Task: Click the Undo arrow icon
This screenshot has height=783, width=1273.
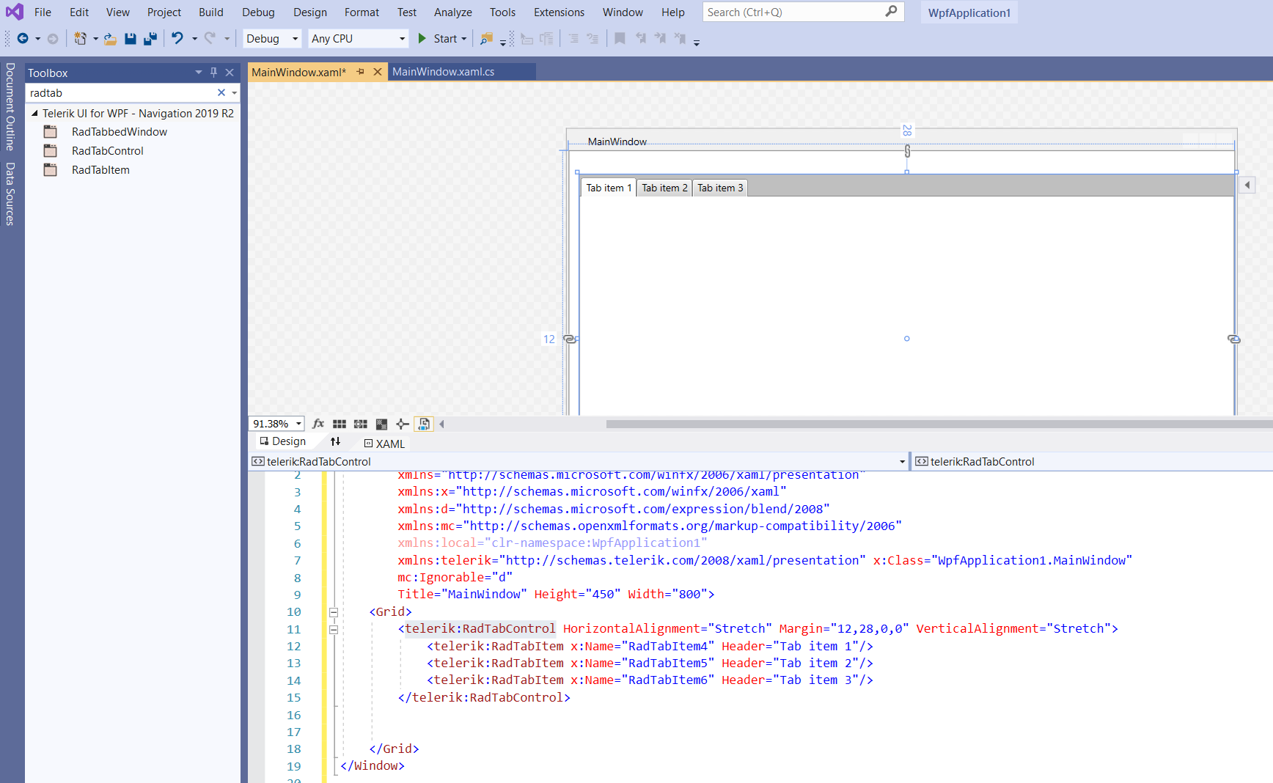Action: [177, 38]
